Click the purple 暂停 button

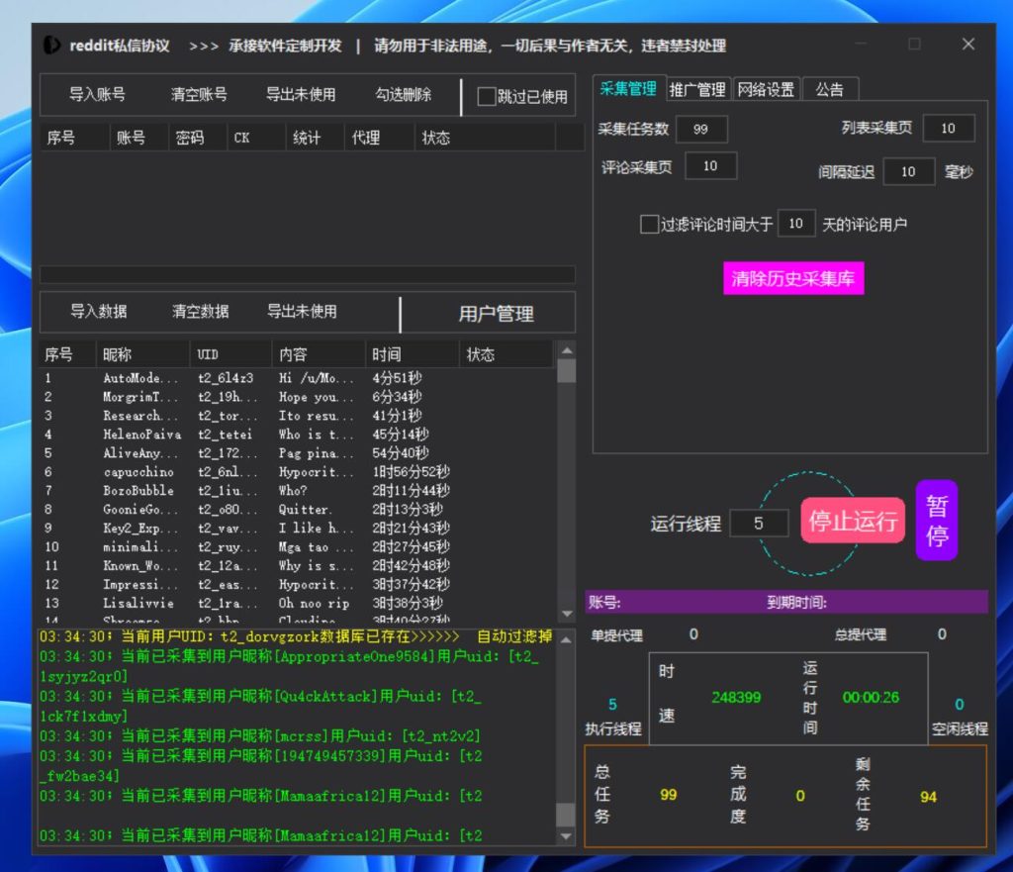point(936,521)
